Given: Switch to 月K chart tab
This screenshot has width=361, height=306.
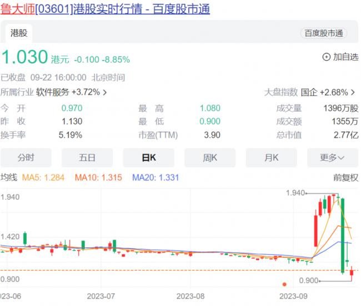Looking at the screenshot, I should [272, 158].
